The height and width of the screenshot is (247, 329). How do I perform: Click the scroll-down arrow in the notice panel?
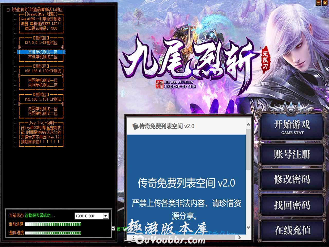pos(248,227)
